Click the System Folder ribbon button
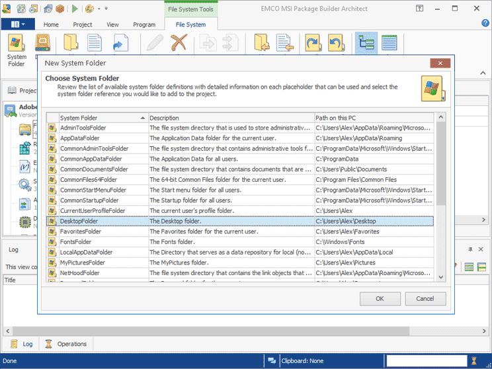 pos(17,50)
